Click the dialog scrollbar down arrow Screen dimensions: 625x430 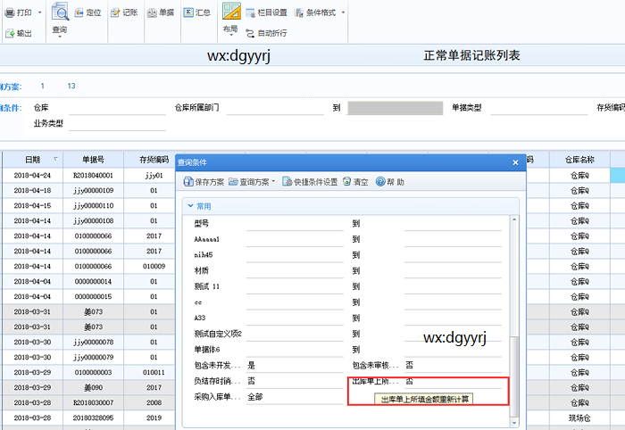coord(514,423)
